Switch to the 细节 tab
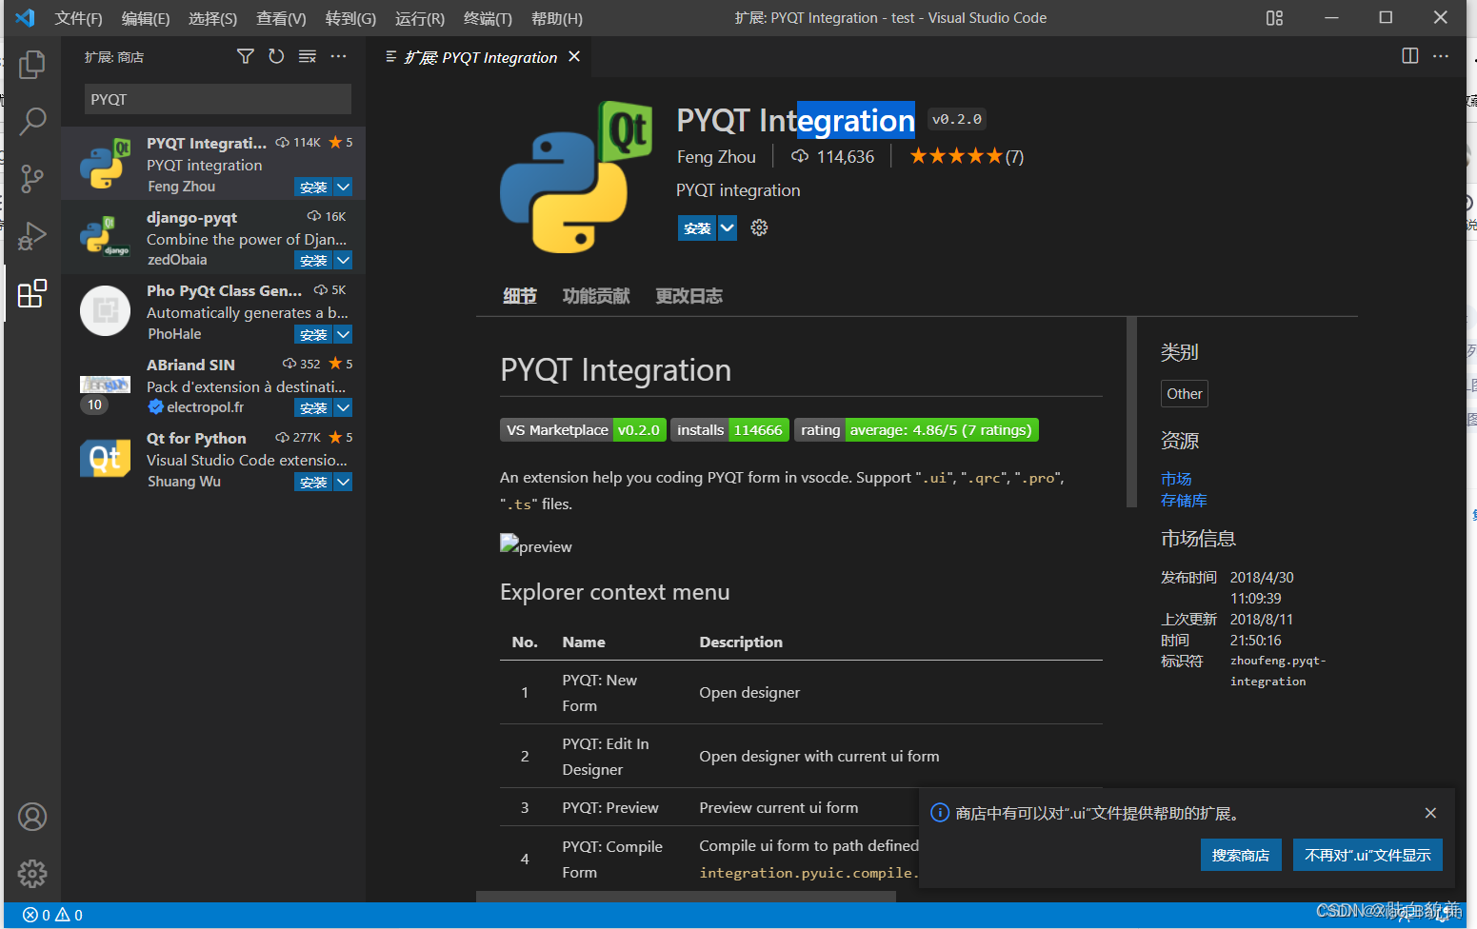The image size is (1477, 929). (520, 296)
